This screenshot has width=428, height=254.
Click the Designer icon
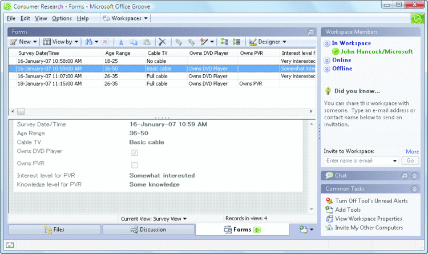point(252,42)
